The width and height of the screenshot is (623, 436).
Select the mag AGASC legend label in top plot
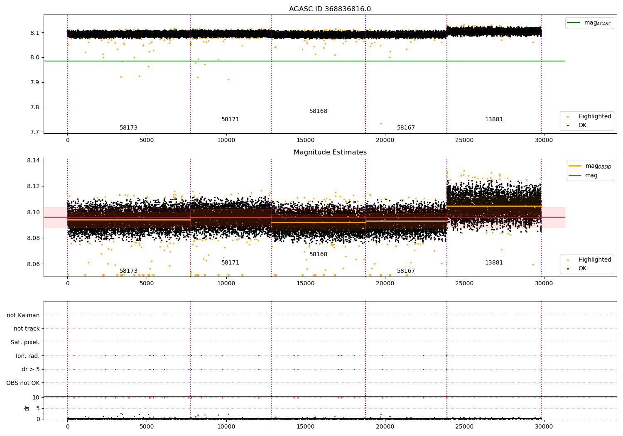tap(598, 23)
